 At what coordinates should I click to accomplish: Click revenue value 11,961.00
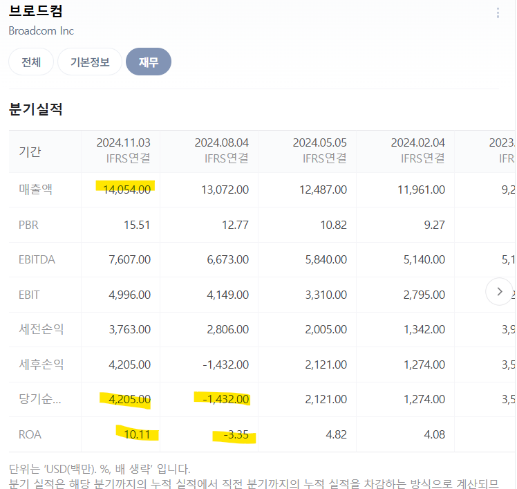422,190
